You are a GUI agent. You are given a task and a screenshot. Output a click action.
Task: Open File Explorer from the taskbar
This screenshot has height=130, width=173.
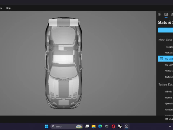point(94,126)
